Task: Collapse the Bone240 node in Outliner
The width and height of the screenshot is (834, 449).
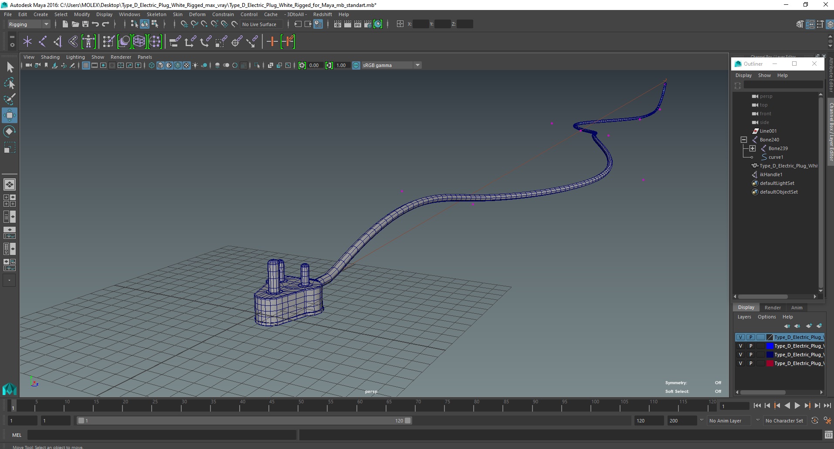Action: (744, 140)
